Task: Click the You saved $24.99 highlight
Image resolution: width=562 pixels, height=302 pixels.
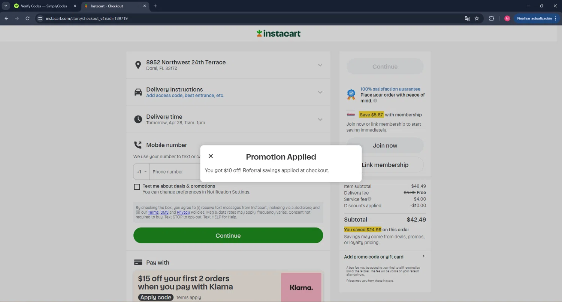Action: pos(363,229)
